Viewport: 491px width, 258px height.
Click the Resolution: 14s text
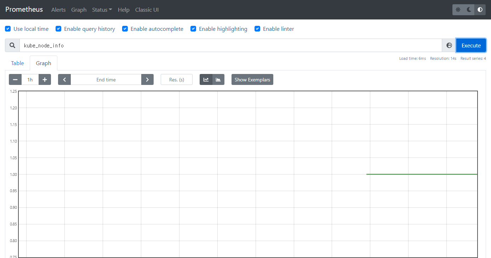(443, 58)
